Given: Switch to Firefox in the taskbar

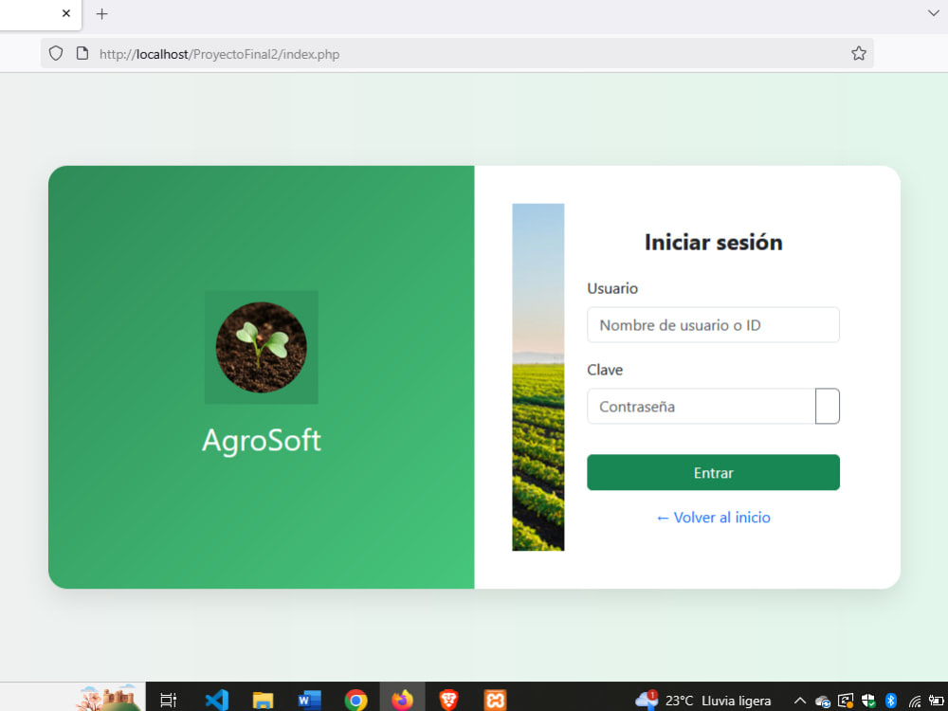Looking at the screenshot, I should tap(402, 701).
